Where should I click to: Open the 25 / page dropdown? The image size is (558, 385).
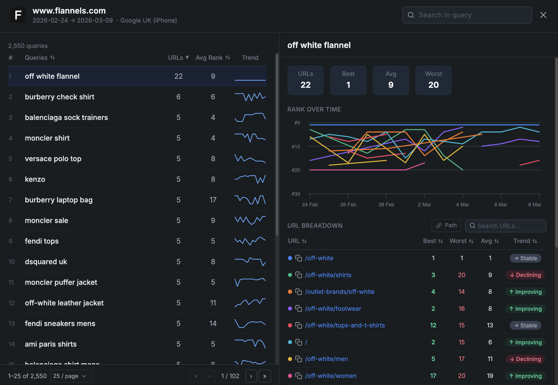point(71,376)
